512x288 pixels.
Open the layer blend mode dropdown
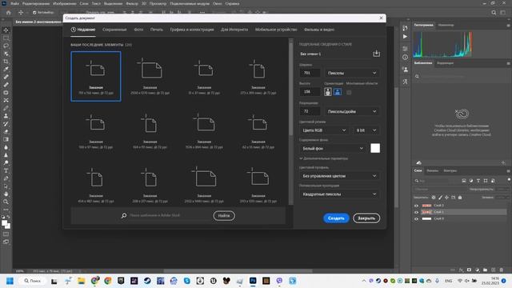click(x=440, y=189)
